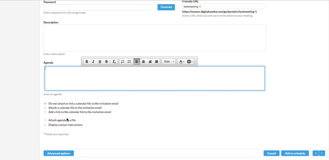This screenshot has height=160, width=329.
Task: Turn on underline formatting
Action: tap(100, 61)
